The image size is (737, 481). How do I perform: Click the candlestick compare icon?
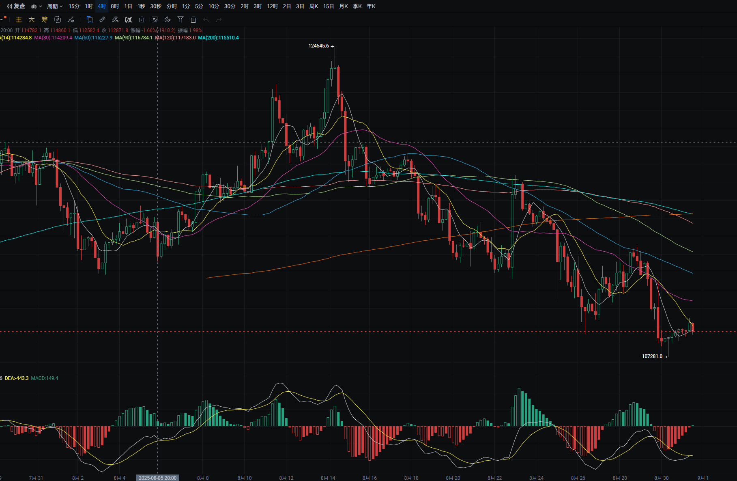(x=129, y=19)
